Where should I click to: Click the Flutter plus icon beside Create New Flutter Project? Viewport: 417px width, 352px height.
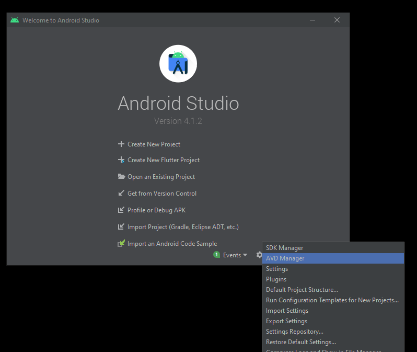tap(121, 160)
